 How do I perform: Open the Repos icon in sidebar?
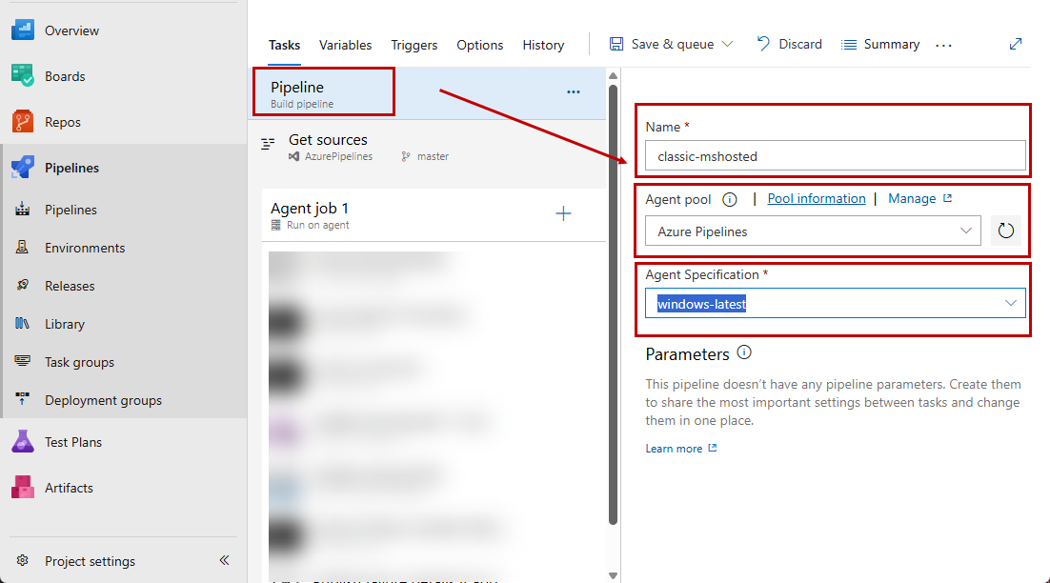23,122
